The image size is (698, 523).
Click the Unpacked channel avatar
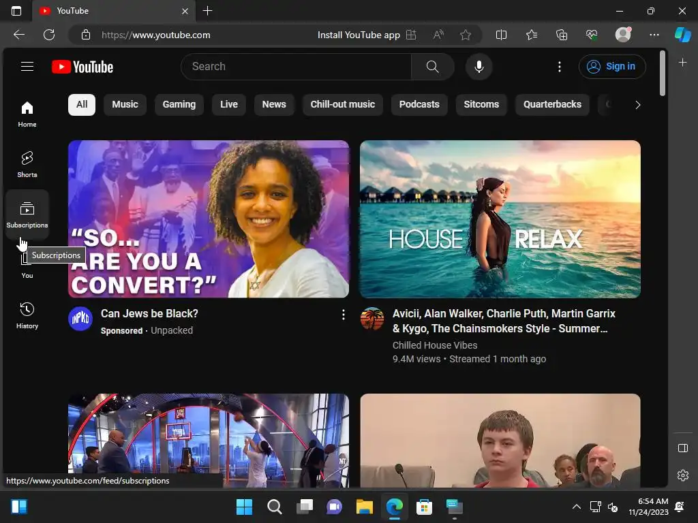[x=80, y=319]
